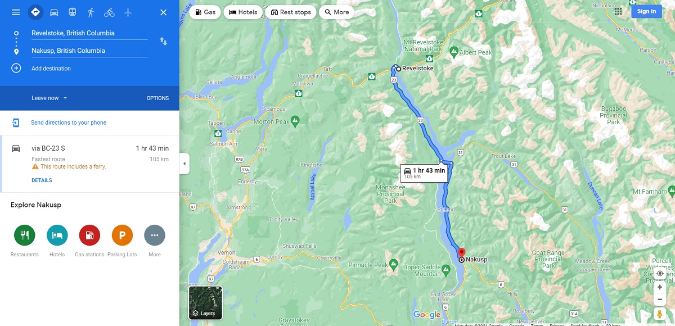Reverse starting point and destination
The height and width of the screenshot is (326, 675).
[163, 42]
